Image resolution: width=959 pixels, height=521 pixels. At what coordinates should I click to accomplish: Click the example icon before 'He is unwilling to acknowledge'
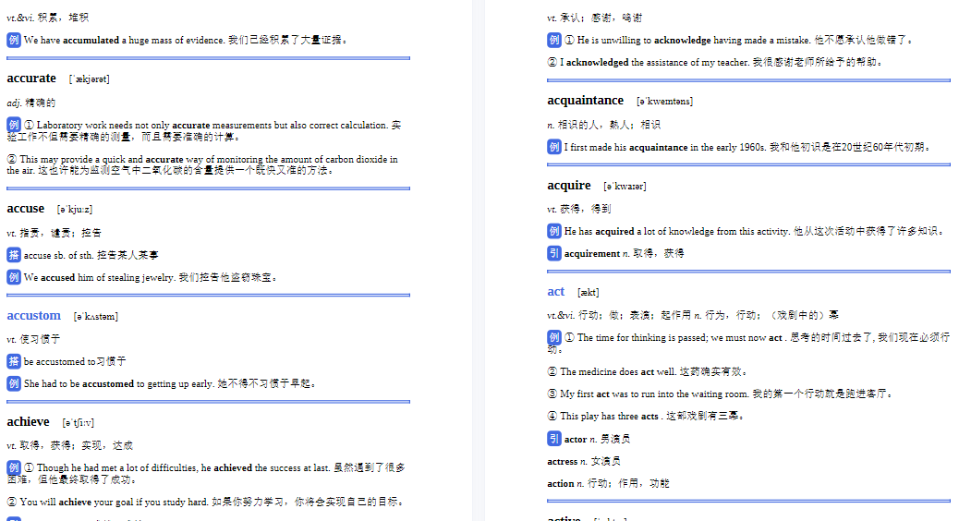click(554, 40)
